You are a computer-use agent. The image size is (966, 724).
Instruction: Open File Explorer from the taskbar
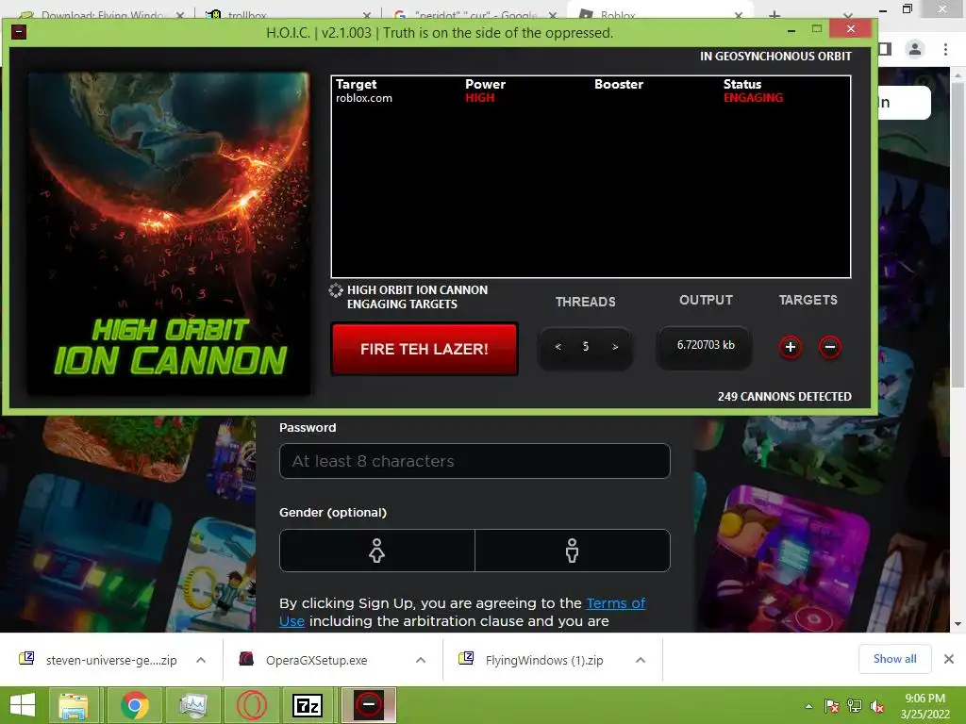coord(73,705)
